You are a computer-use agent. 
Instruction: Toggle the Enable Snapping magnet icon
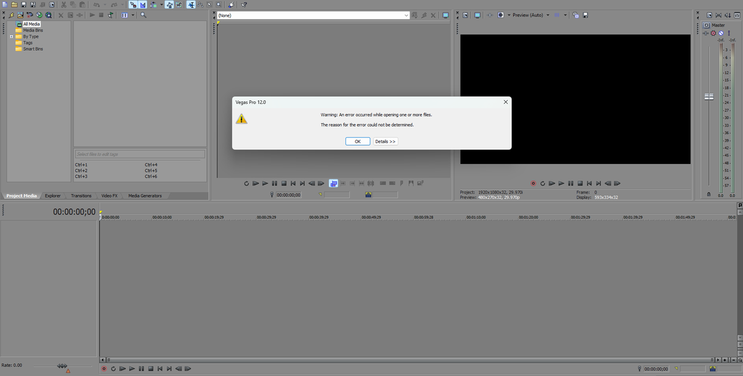click(x=134, y=4)
